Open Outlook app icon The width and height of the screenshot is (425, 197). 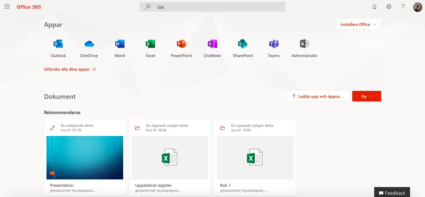click(58, 43)
